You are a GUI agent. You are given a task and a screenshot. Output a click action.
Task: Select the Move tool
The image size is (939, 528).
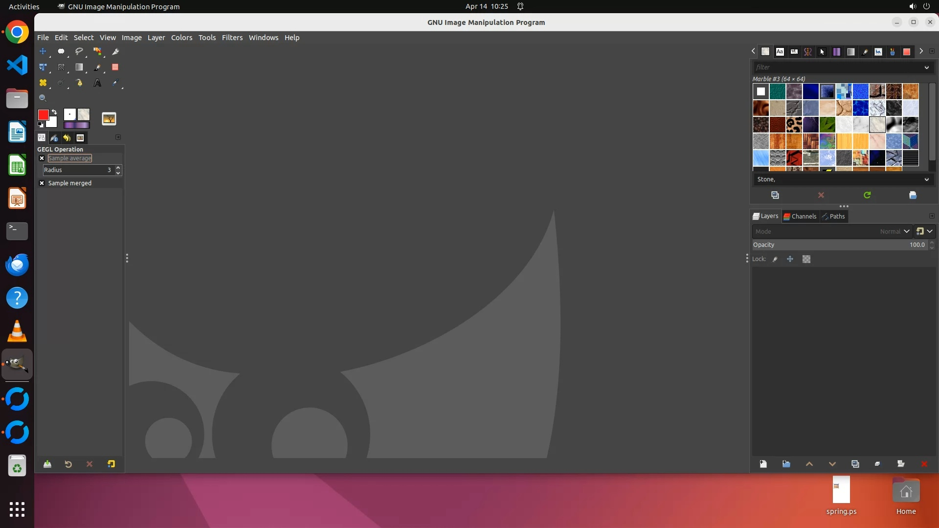[x=43, y=51]
